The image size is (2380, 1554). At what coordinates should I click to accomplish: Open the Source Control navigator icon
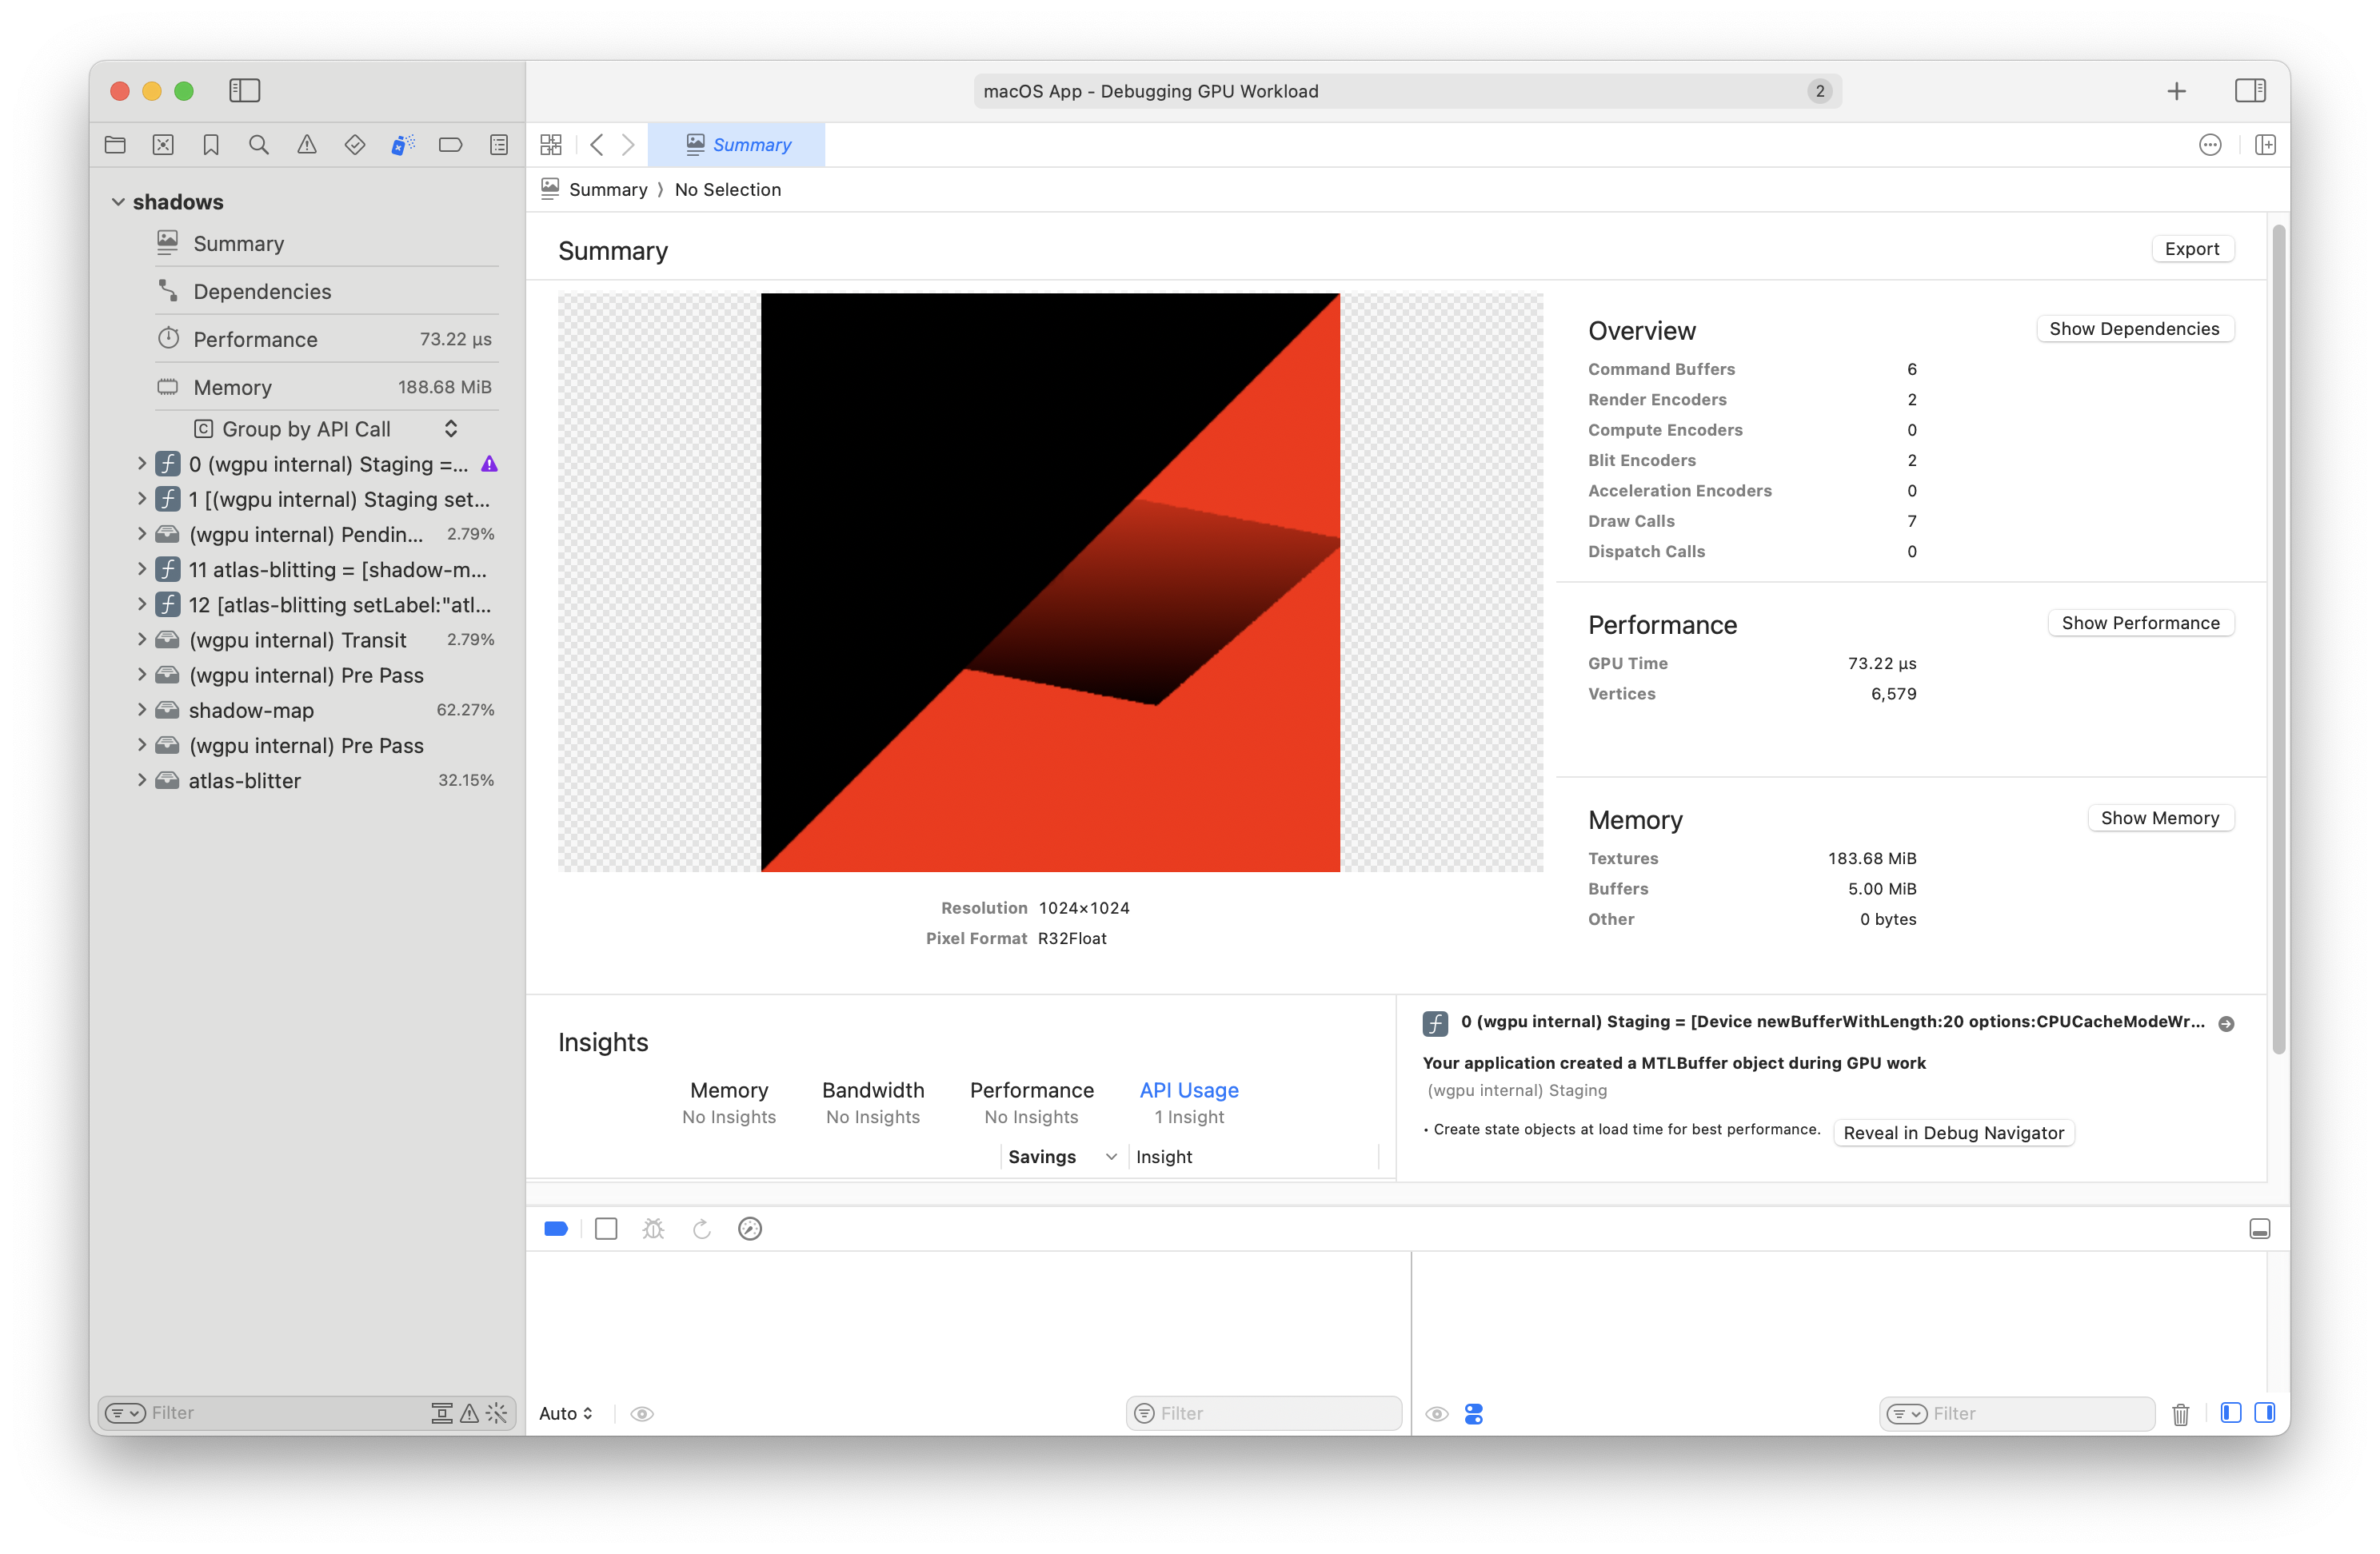[x=163, y=145]
